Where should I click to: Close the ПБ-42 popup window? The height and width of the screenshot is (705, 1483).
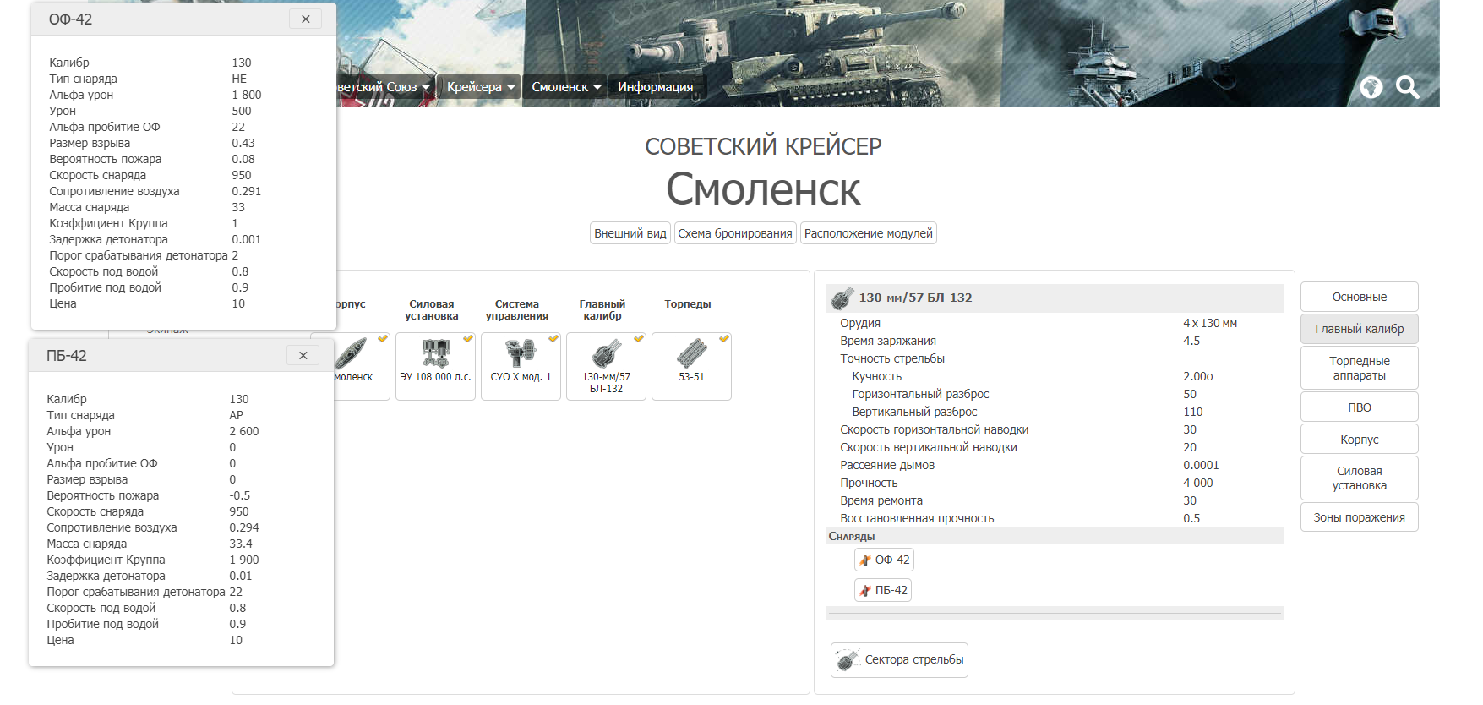tap(303, 355)
